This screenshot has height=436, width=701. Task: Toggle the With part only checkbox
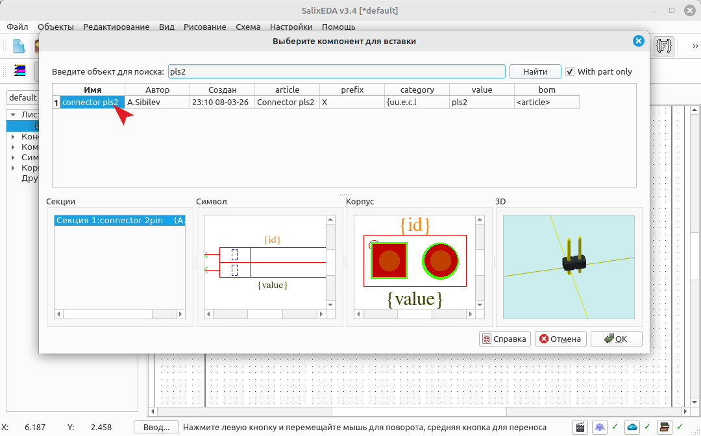(570, 71)
